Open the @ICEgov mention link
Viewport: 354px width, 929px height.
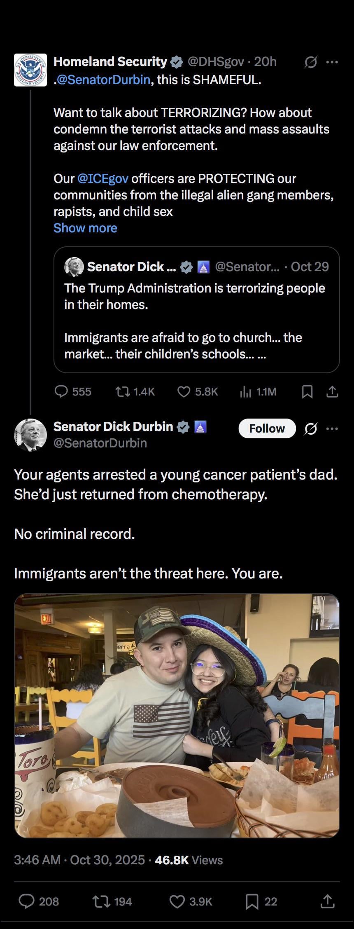(x=103, y=178)
